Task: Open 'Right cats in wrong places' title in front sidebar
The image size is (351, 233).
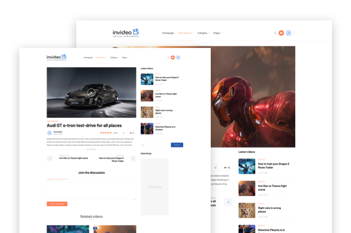Action: 164,112
